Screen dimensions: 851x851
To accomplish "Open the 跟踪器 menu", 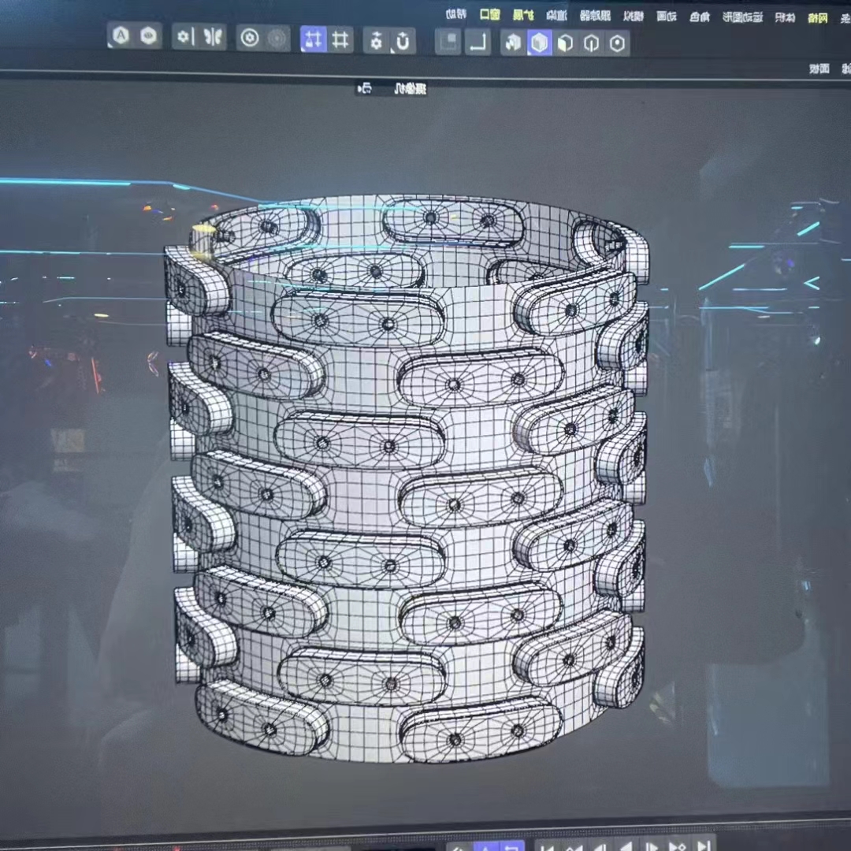I will click(595, 17).
